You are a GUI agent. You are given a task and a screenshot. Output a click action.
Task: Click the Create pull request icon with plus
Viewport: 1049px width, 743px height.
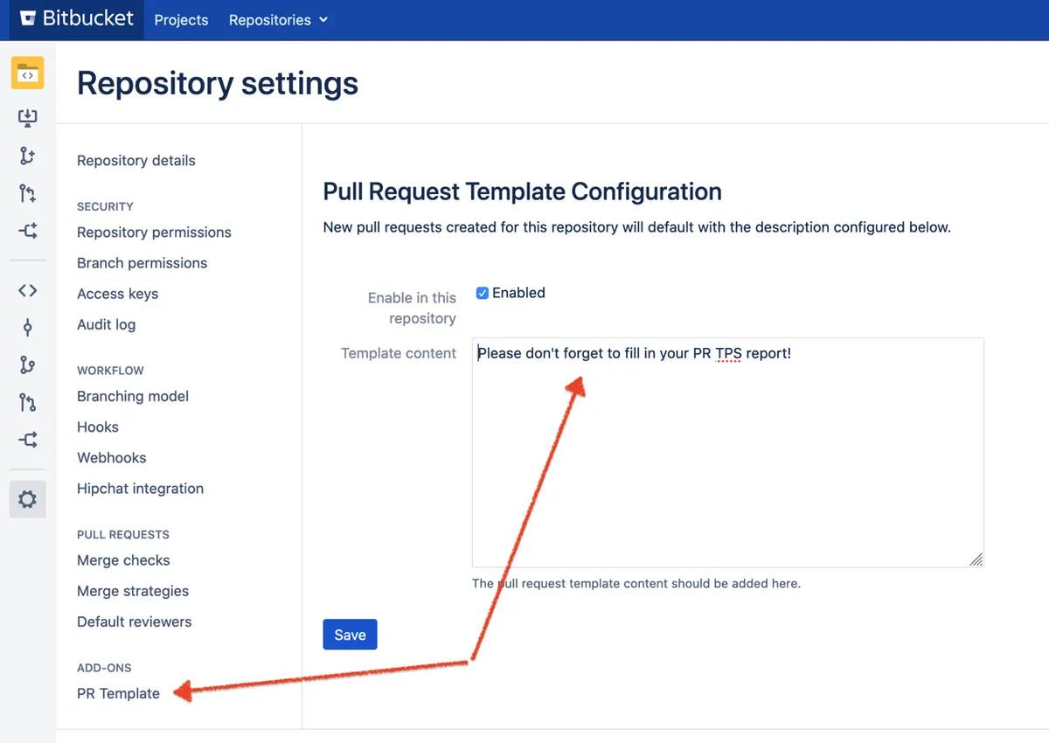28,193
